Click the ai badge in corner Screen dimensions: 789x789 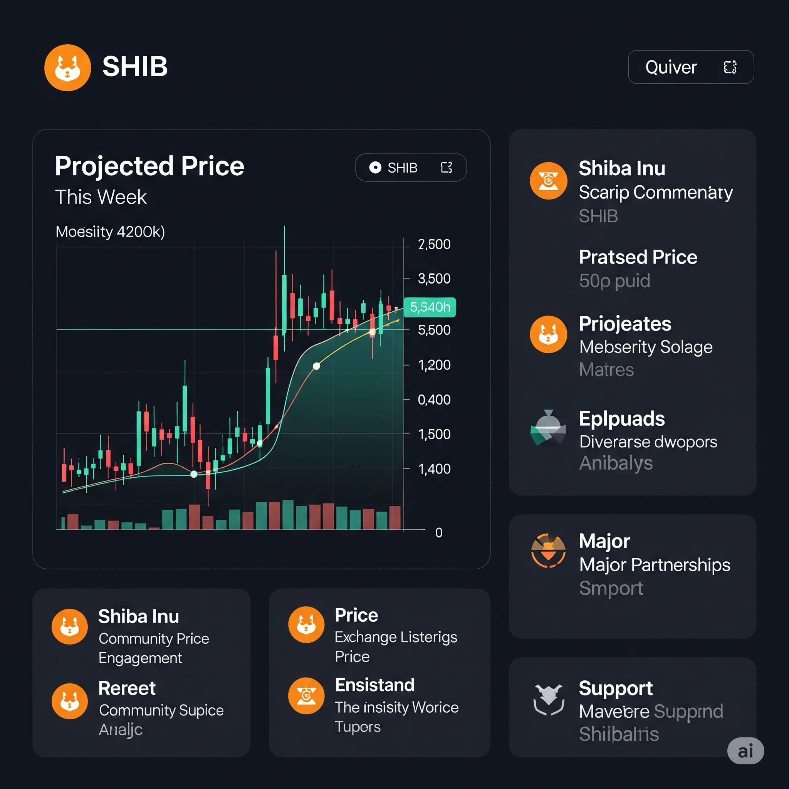pyautogui.click(x=745, y=750)
